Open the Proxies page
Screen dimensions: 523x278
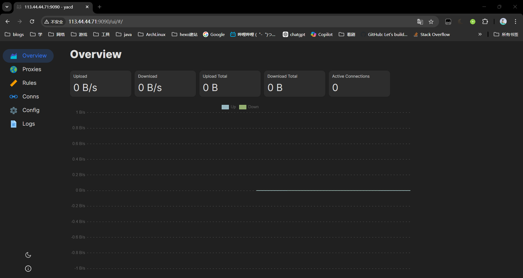[x=28, y=69]
